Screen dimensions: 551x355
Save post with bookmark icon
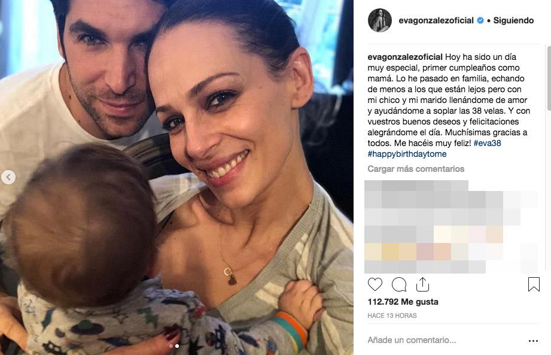tap(534, 284)
